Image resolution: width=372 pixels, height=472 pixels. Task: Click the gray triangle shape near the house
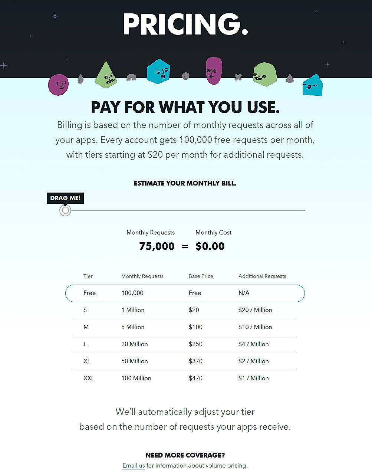[x=290, y=78]
